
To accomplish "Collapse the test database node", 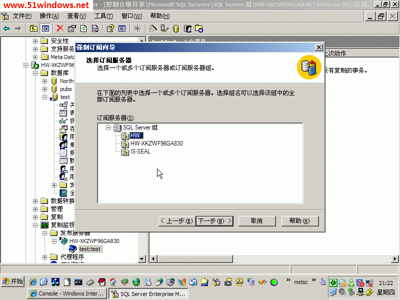I will [x=44, y=97].
